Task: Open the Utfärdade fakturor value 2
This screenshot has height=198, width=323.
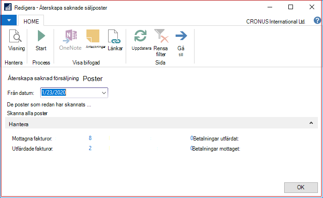Action: [90, 148]
